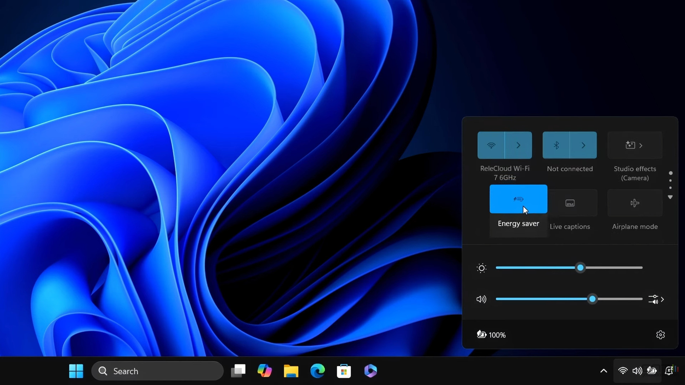Open Microsoft Edge browser
Screen dimensions: 685x385
pyautogui.click(x=318, y=371)
